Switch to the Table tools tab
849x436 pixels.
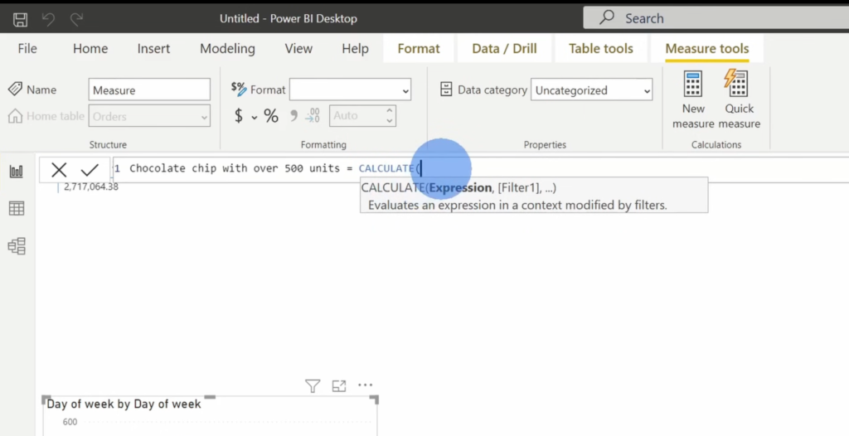pos(600,49)
